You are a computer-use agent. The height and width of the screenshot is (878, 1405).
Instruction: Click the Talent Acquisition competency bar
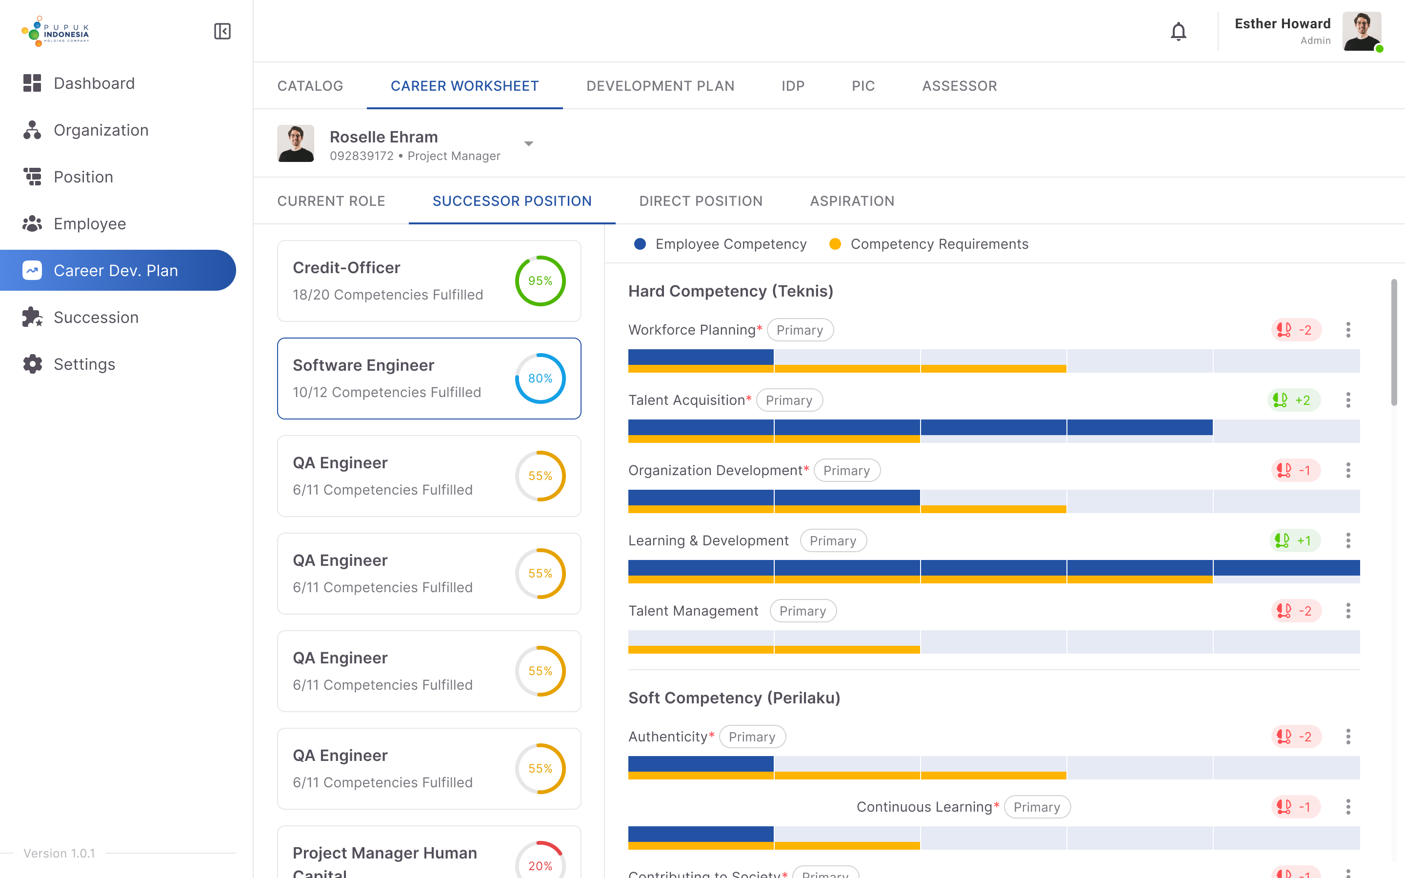tap(994, 431)
